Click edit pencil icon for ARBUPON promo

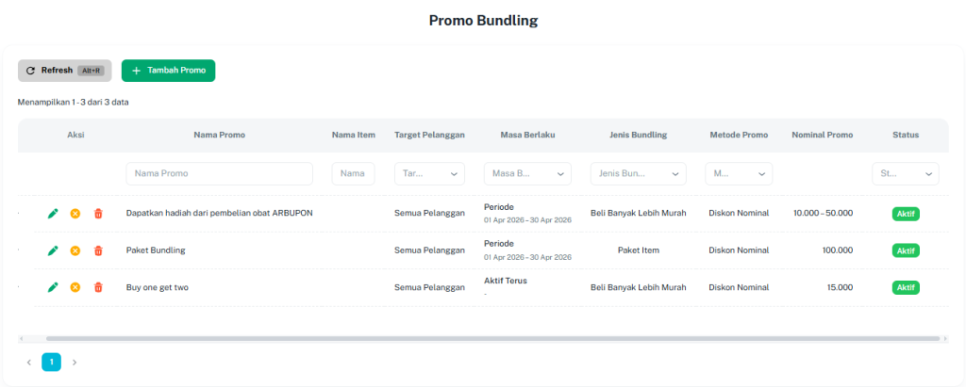pyautogui.click(x=53, y=213)
